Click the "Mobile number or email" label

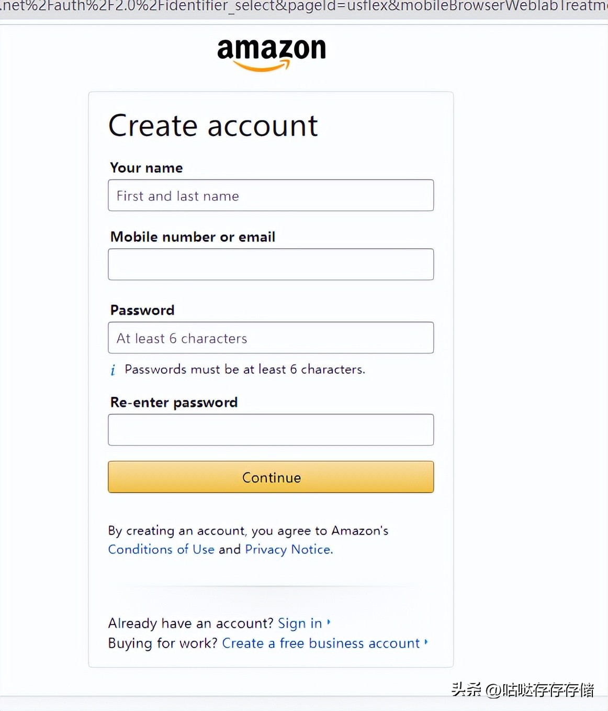coord(193,237)
